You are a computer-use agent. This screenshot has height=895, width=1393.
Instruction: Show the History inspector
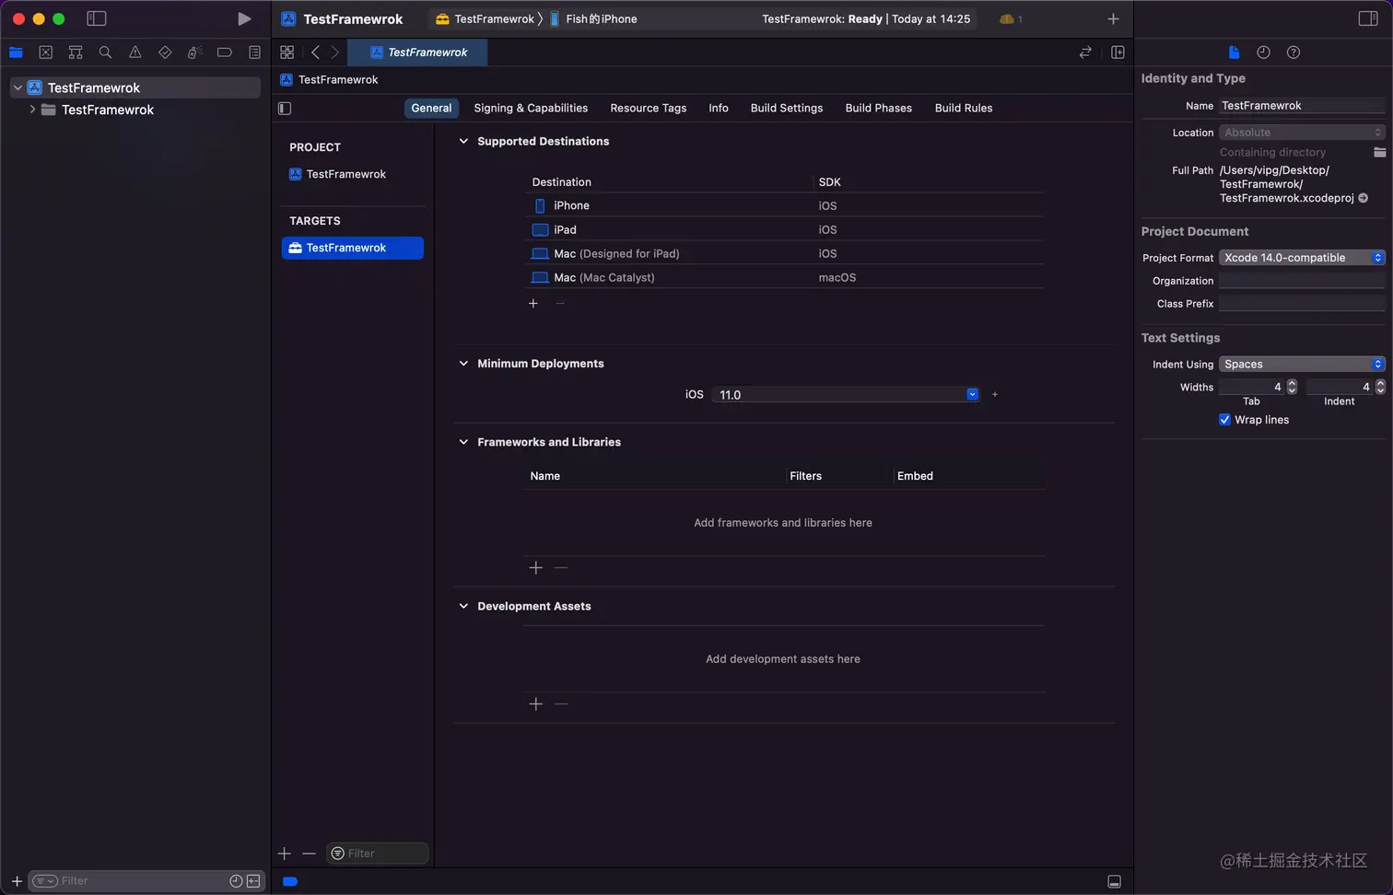click(1263, 52)
